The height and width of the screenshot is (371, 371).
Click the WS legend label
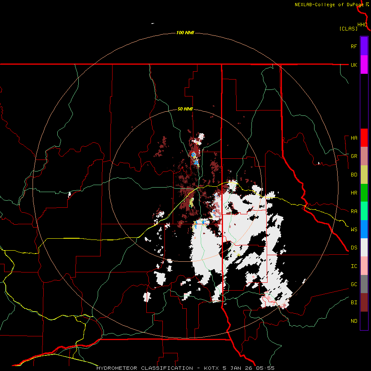coord(354,230)
